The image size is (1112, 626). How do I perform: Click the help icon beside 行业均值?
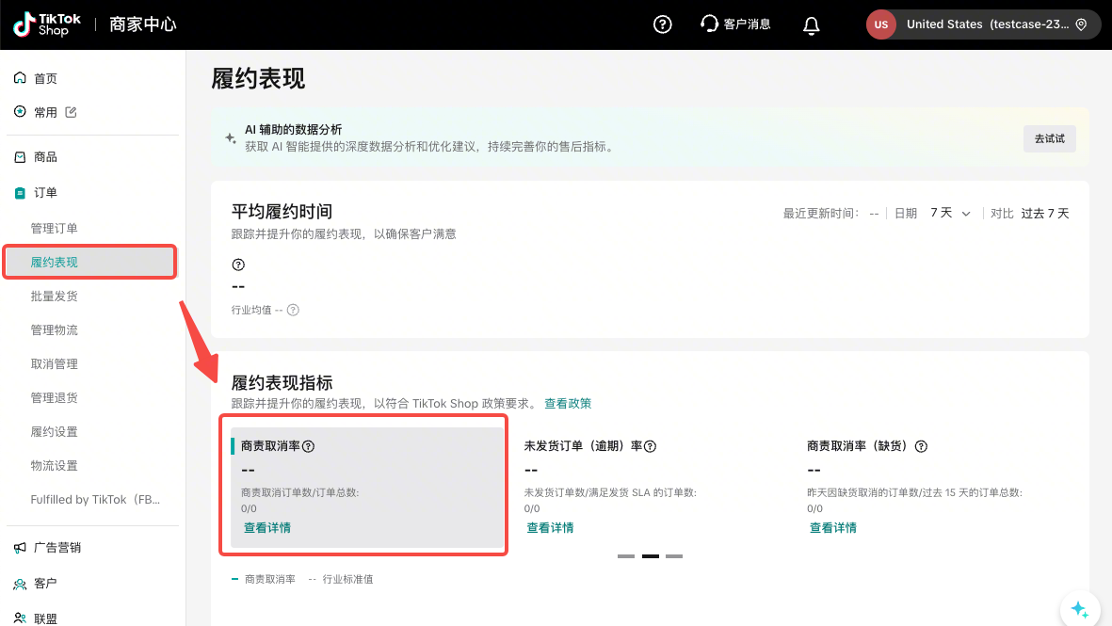coord(293,310)
